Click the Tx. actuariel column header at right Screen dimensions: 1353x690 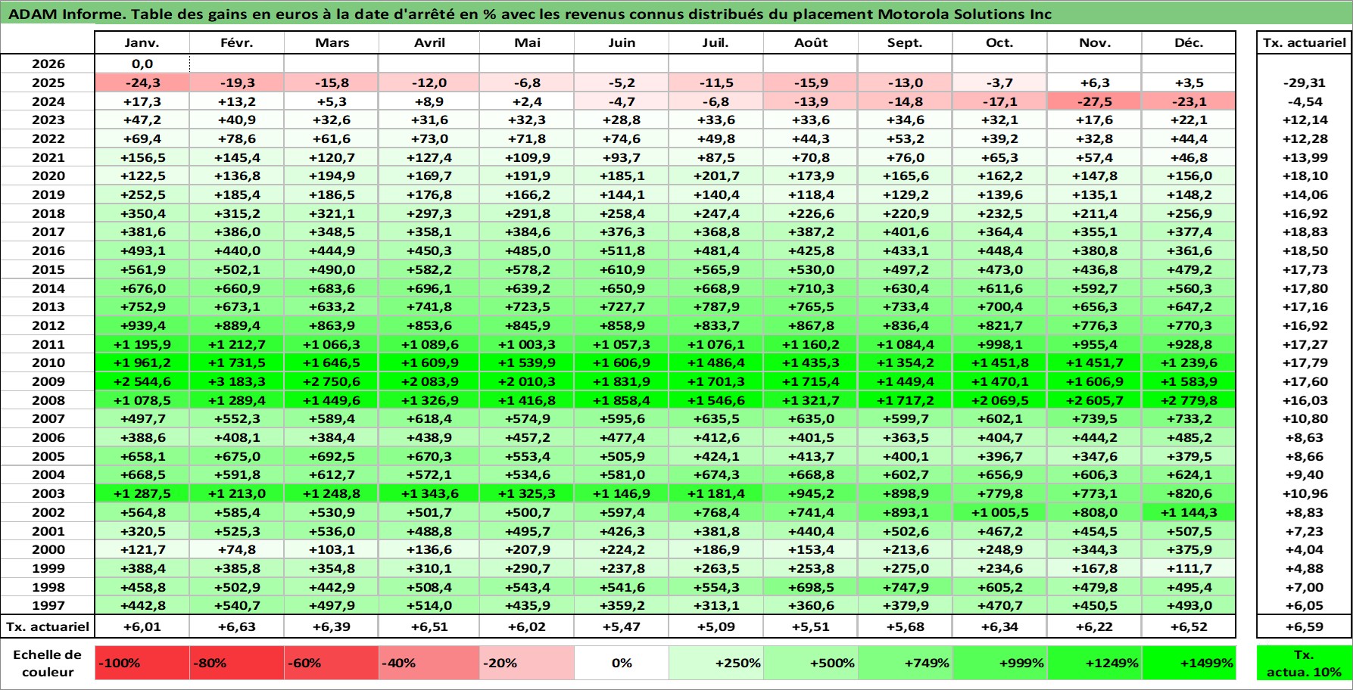[x=1304, y=42]
